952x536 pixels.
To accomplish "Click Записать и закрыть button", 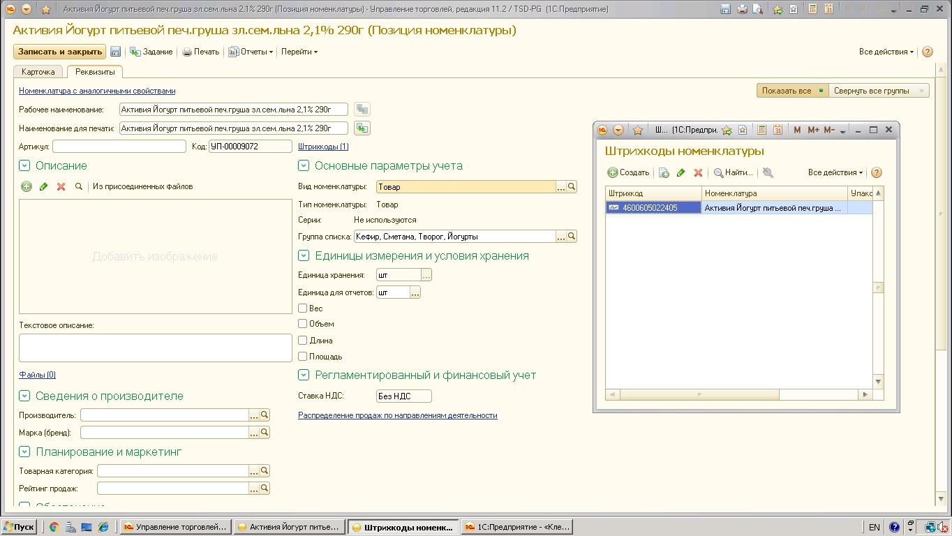I will pos(59,52).
